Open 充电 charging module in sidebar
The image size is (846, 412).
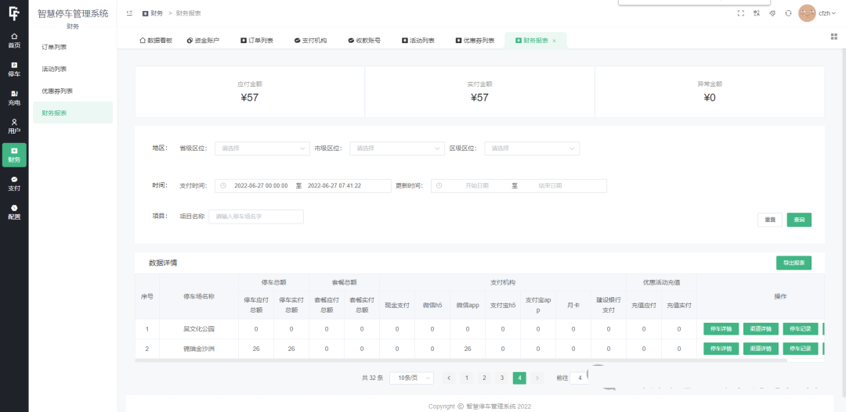(x=14, y=98)
